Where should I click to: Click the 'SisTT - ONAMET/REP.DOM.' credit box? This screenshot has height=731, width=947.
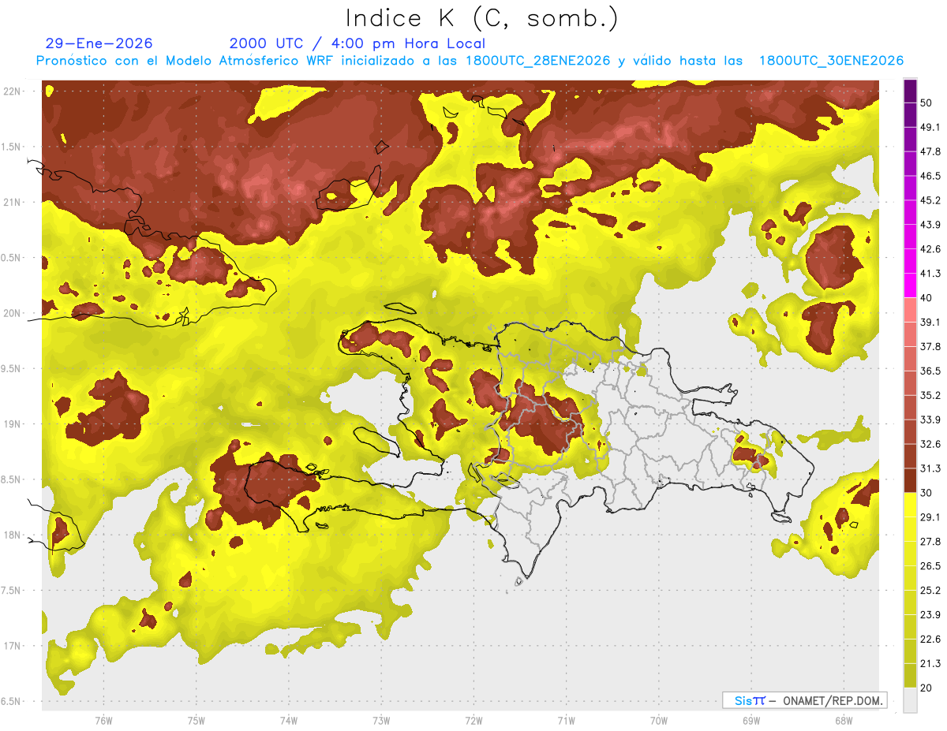[x=804, y=700]
